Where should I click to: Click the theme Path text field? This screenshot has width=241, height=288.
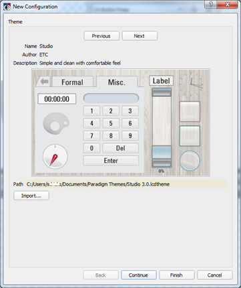(126, 184)
